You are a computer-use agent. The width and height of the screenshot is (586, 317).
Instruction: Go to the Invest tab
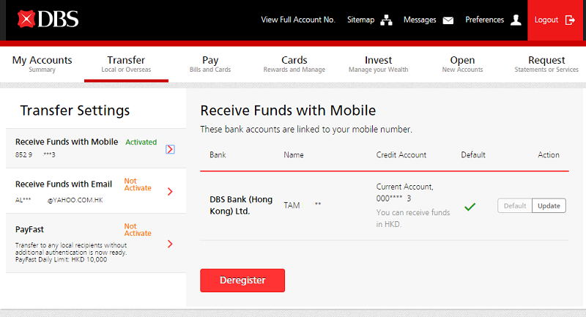click(x=378, y=64)
